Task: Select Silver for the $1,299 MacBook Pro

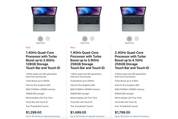Action: 48,39
